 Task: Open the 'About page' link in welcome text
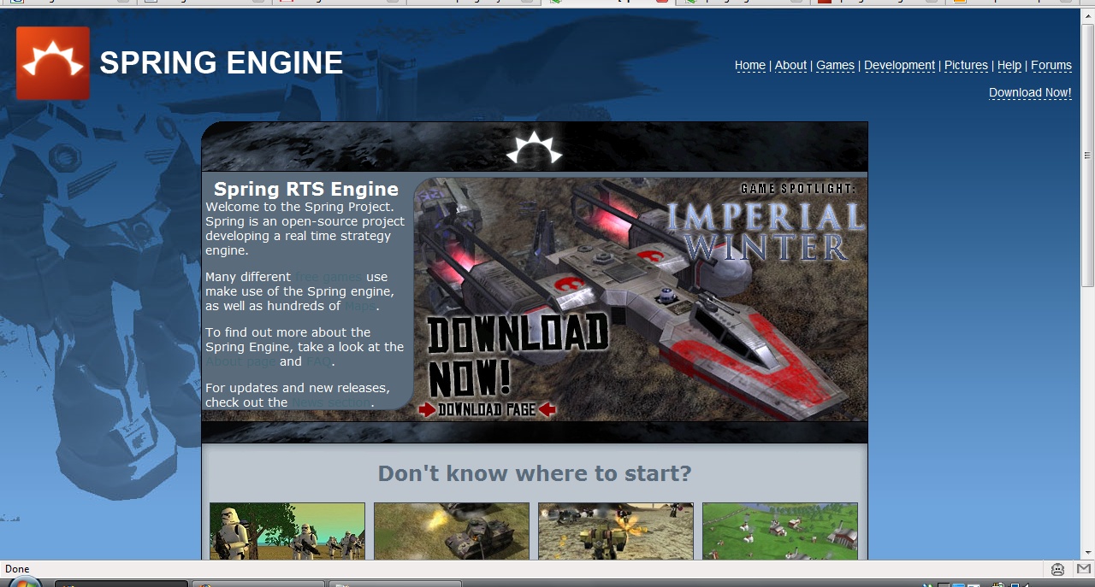(241, 361)
